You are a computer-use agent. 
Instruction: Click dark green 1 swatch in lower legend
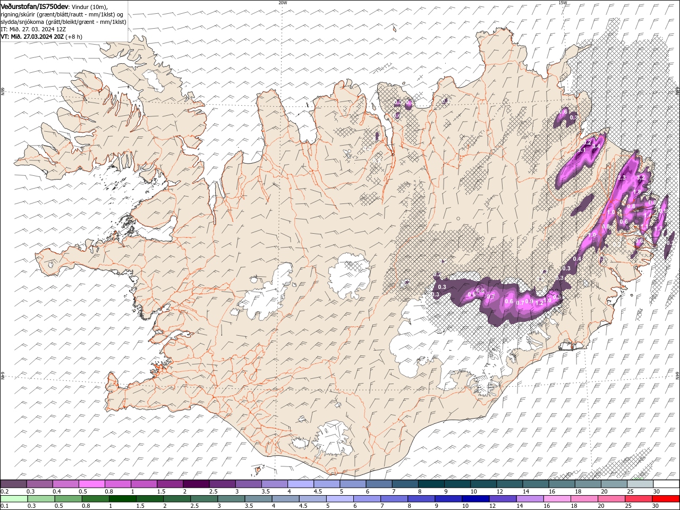(122, 499)
